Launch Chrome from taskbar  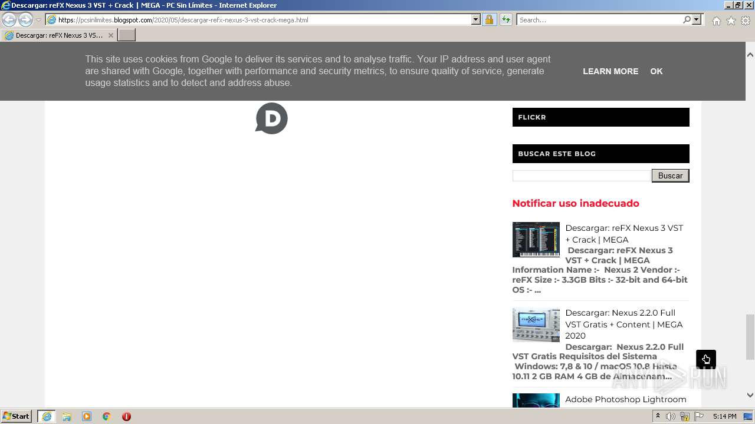[107, 416]
